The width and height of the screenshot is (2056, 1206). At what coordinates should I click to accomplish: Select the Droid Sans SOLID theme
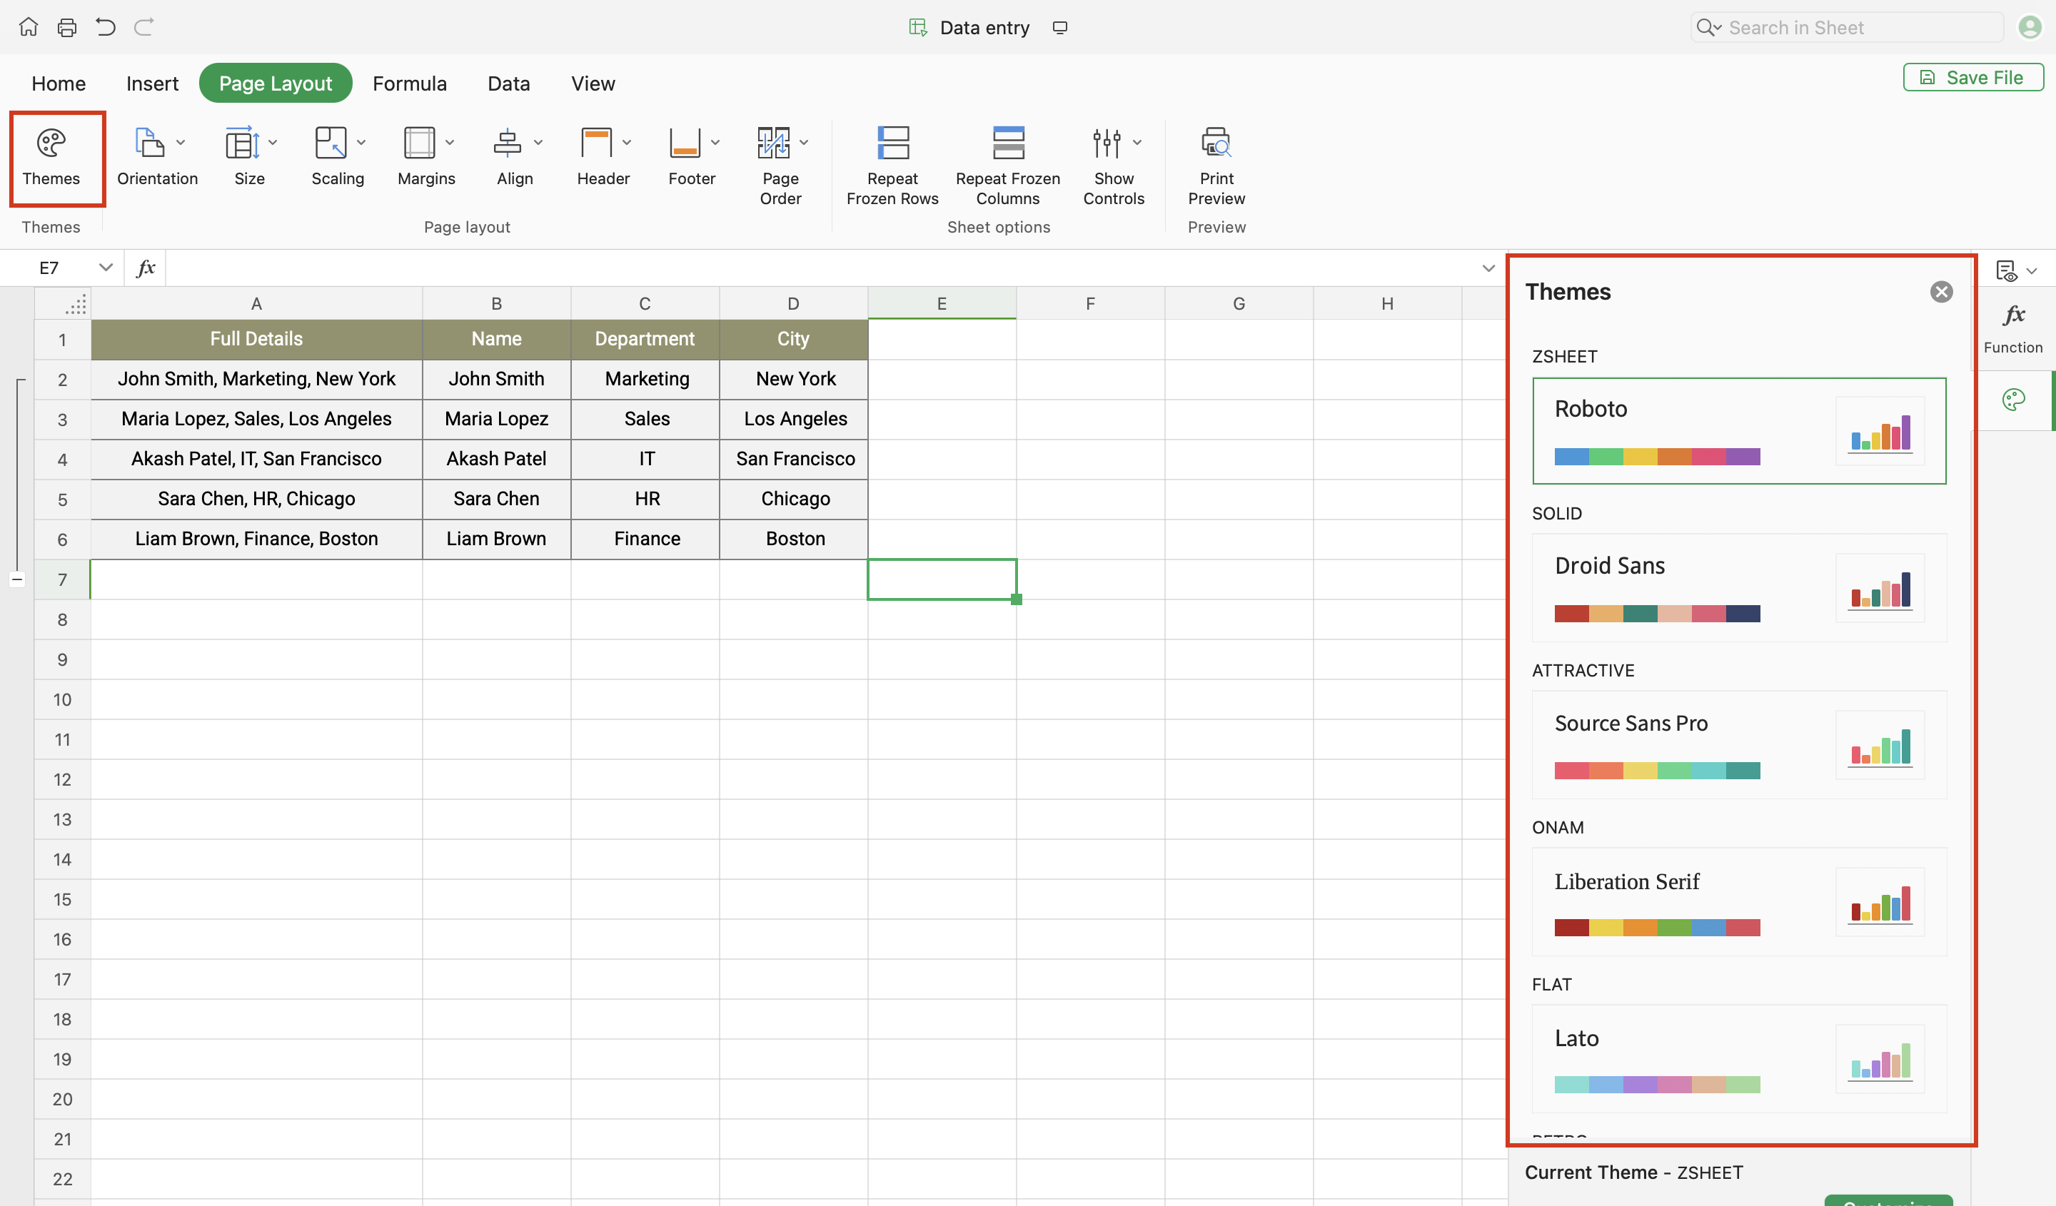click(x=1738, y=587)
